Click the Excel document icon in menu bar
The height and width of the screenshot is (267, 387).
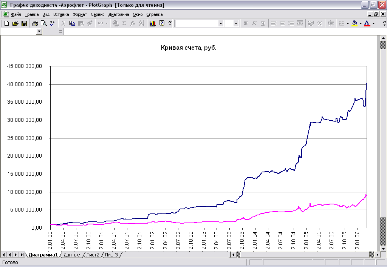(x=6, y=14)
